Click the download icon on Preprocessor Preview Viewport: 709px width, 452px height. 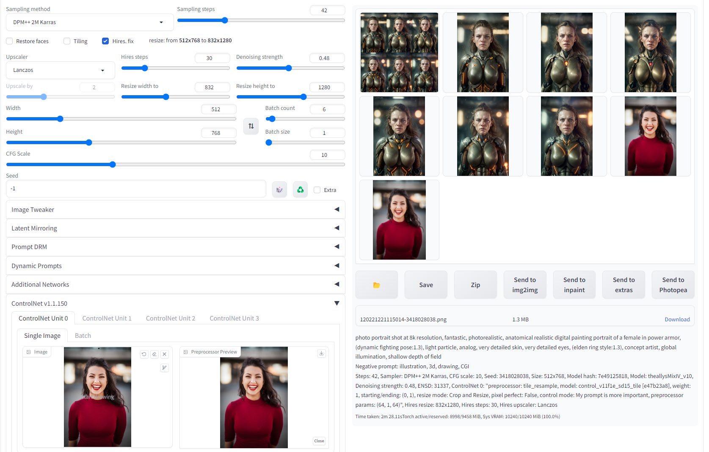(322, 353)
